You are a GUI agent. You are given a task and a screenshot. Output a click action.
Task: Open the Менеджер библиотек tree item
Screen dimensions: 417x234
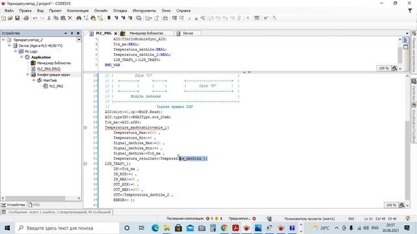[54, 63]
